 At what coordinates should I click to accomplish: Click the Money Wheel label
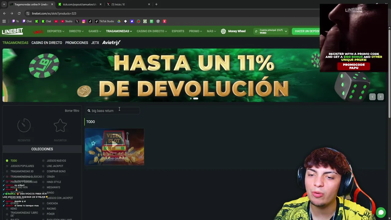[237, 31]
